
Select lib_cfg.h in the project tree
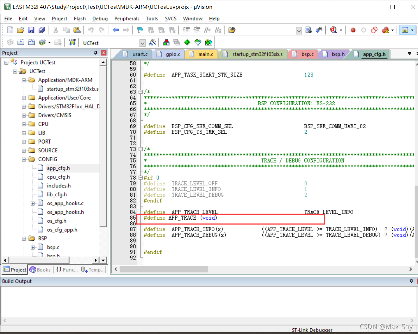(57, 194)
